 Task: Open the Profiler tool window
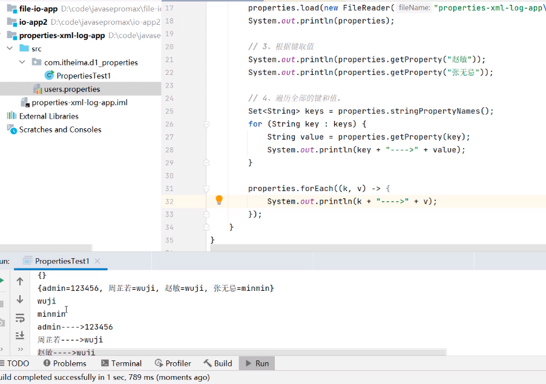pos(173,363)
